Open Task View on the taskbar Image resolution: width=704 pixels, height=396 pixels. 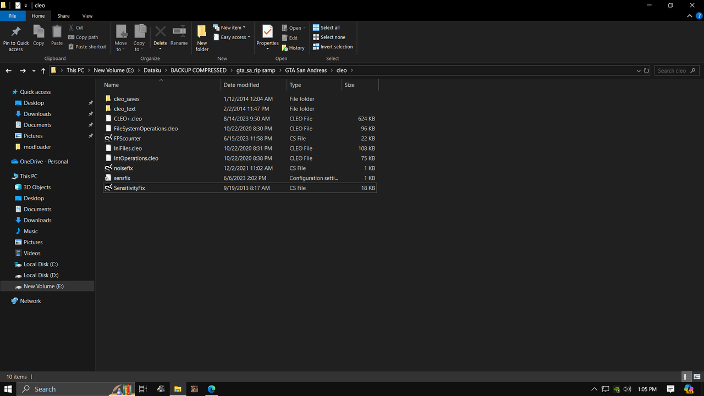click(143, 389)
